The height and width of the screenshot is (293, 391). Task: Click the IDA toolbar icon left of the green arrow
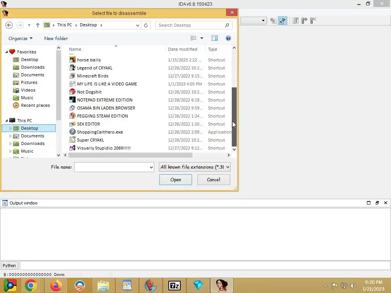click(273, 21)
